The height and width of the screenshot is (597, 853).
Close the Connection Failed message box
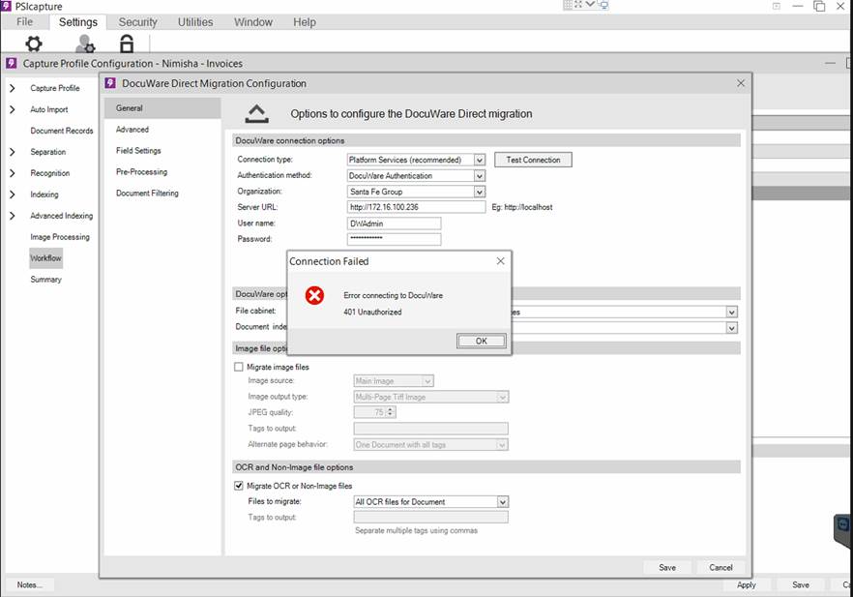pyautogui.click(x=501, y=261)
